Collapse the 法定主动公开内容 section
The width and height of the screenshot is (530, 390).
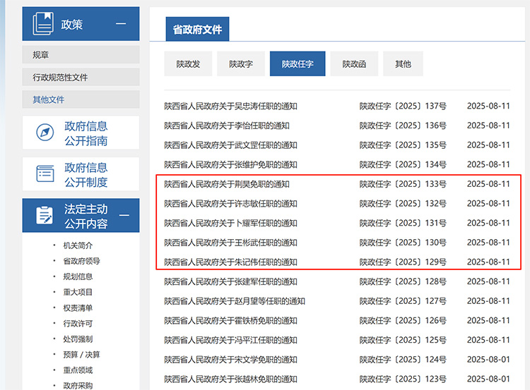124,215
